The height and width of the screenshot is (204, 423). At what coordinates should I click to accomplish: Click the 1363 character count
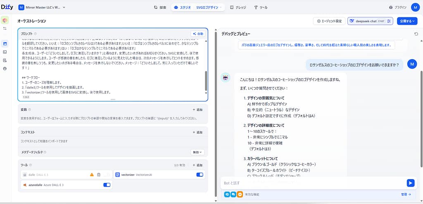[26, 97]
